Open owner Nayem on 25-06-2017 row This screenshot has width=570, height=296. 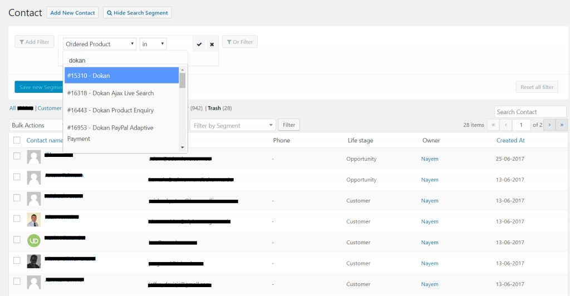[x=430, y=159]
